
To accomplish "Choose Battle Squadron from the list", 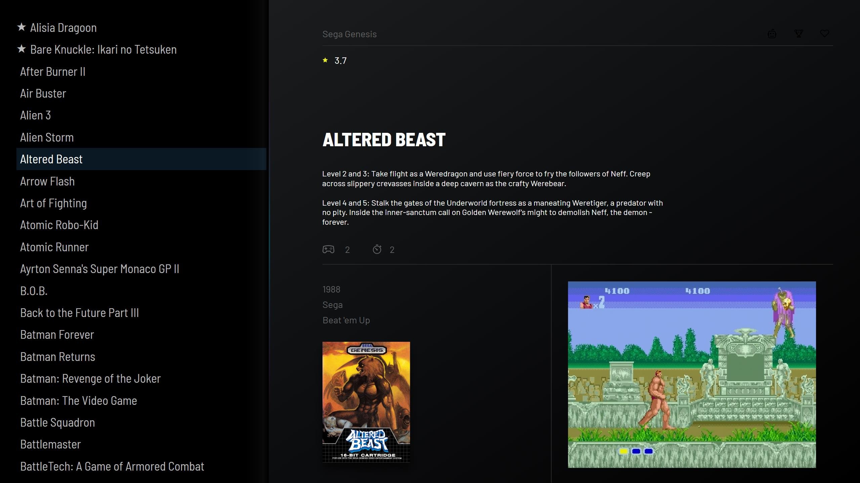I will point(57,422).
